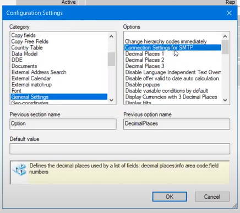Pick Disable Language Independent Text option
Image resolution: width=240 pixels, height=213 pixels.
click(x=173, y=72)
